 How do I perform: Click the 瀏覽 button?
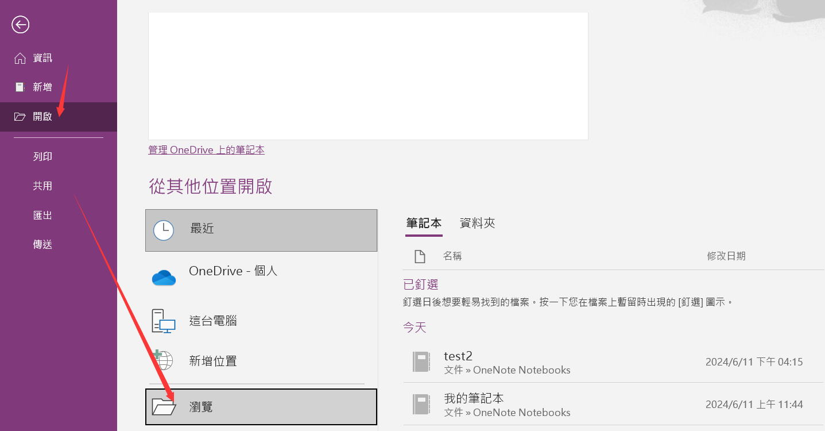click(261, 407)
